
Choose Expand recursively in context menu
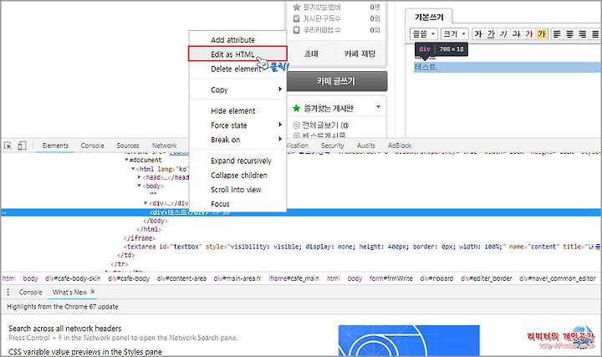(x=238, y=161)
